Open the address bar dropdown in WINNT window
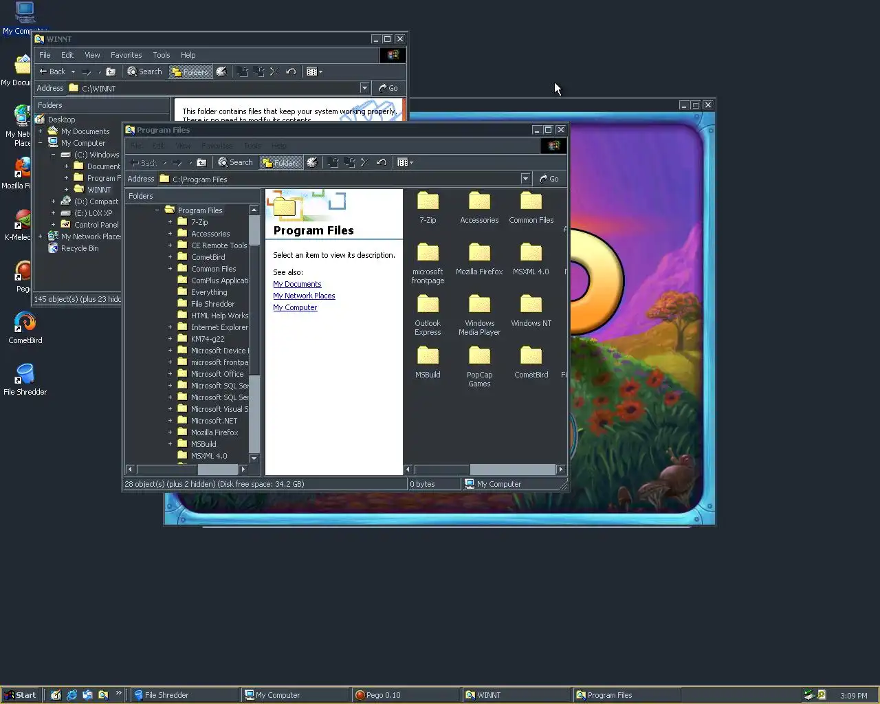This screenshot has height=704, width=880. (x=365, y=88)
